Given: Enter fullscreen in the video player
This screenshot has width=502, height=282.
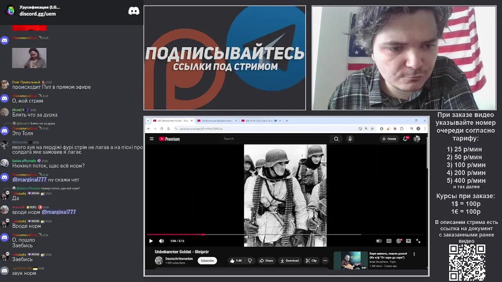Looking at the screenshot, I should coord(418,241).
